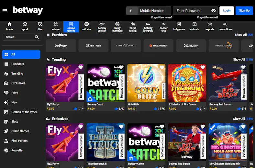Click the sidebar Search field
255x168 pixels.
tap(22, 37)
